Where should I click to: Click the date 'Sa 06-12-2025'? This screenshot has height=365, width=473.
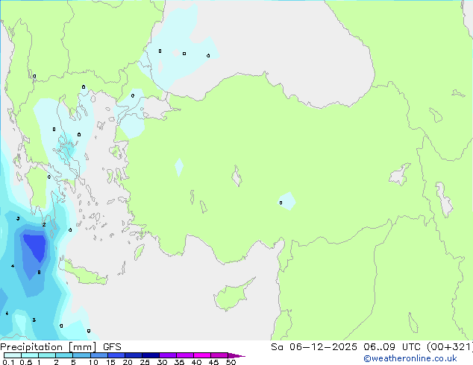pos(314,347)
